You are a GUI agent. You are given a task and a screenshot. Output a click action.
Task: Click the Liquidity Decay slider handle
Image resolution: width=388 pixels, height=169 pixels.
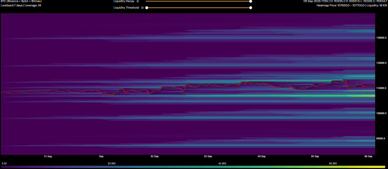(x=250, y=1)
